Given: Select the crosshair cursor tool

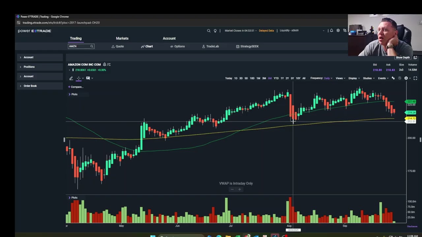Looking at the screenshot, I should [79, 78].
